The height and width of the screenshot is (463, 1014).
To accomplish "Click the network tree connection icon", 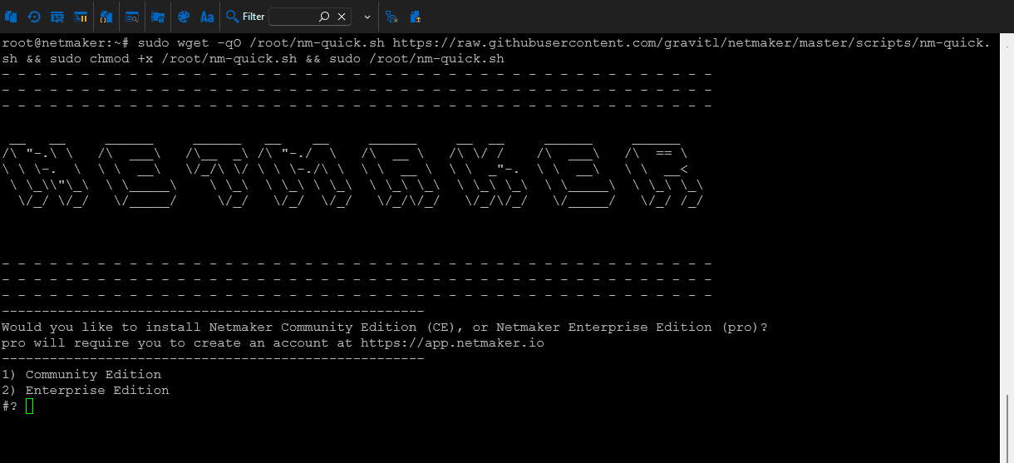I will tap(391, 17).
